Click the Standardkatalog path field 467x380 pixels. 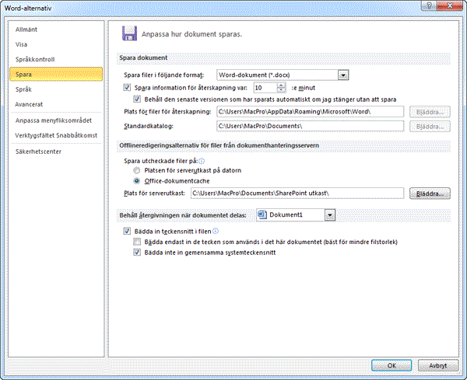pyautogui.click(x=310, y=125)
